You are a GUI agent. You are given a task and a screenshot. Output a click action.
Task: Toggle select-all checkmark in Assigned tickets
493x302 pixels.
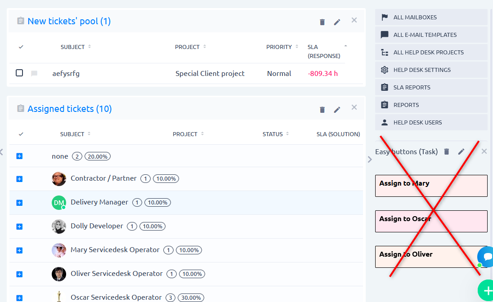[21, 134]
